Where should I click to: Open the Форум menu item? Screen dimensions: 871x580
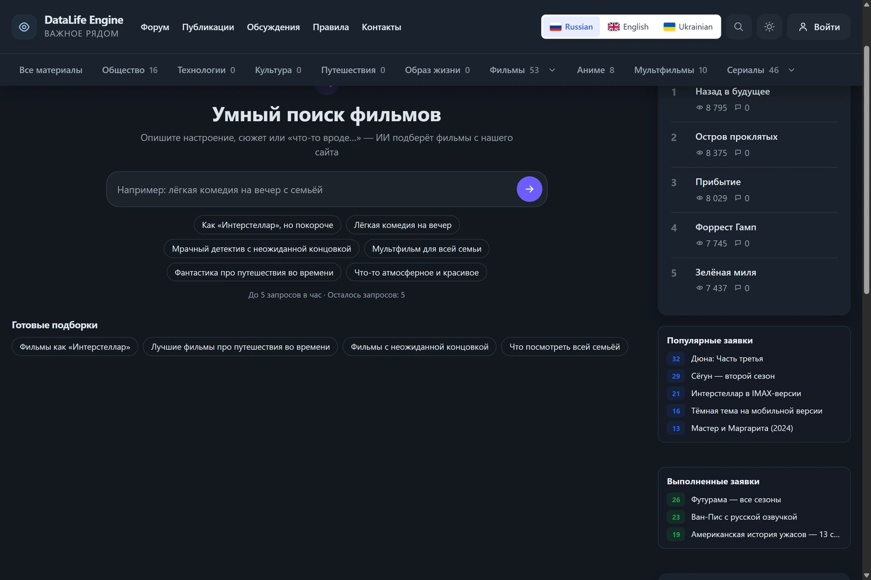(155, 27)
